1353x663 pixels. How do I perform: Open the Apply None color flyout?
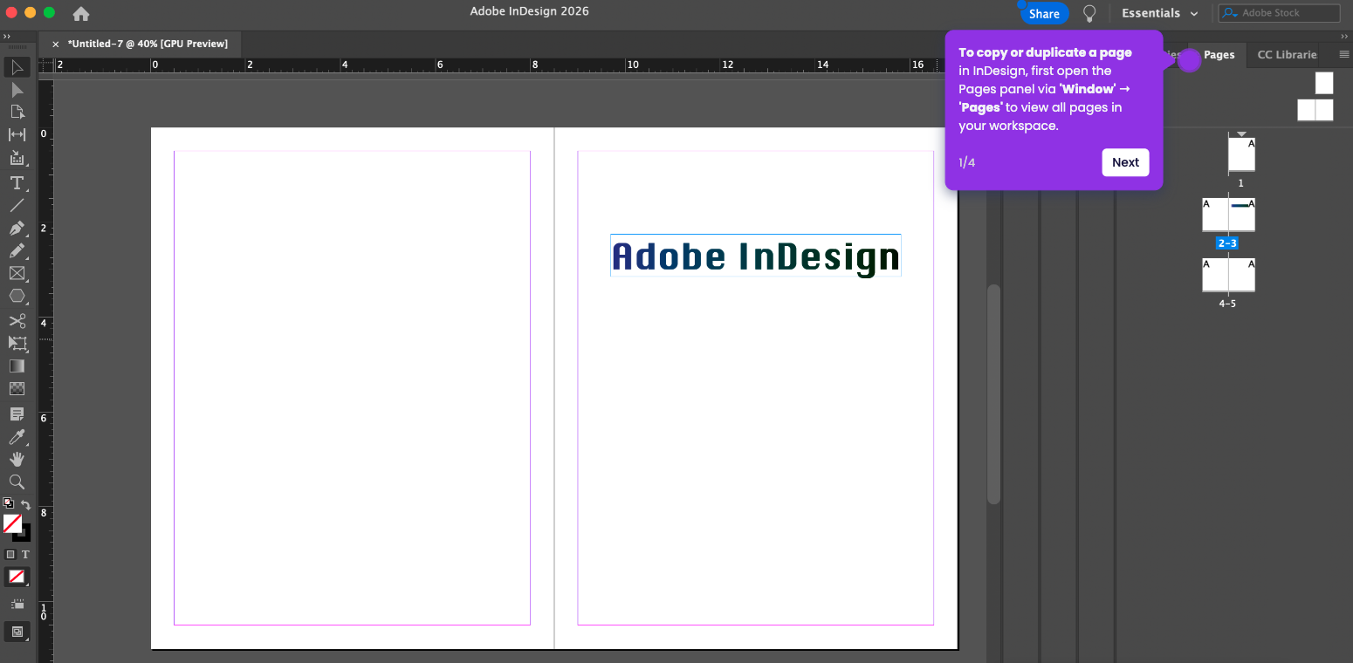17,577
